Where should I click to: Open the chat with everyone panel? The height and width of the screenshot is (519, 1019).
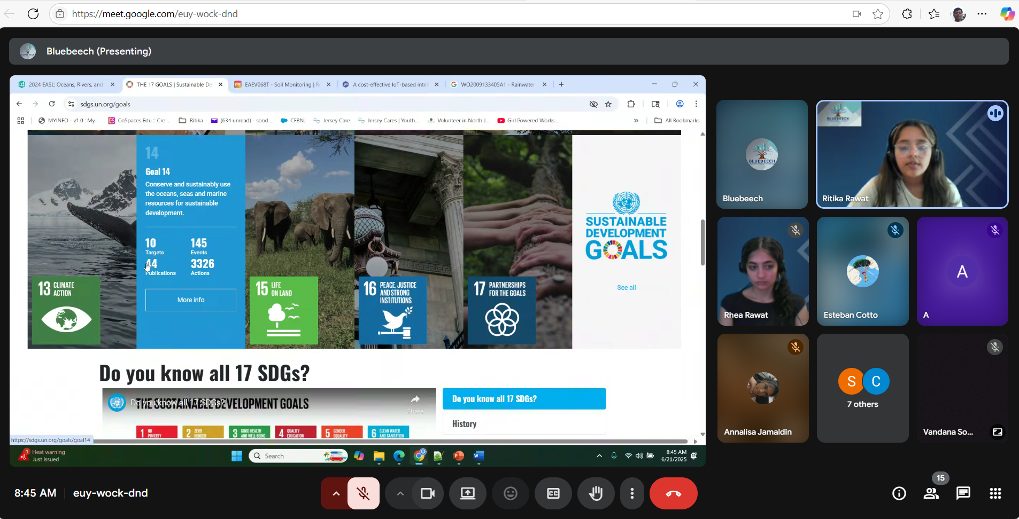point(963,493)
